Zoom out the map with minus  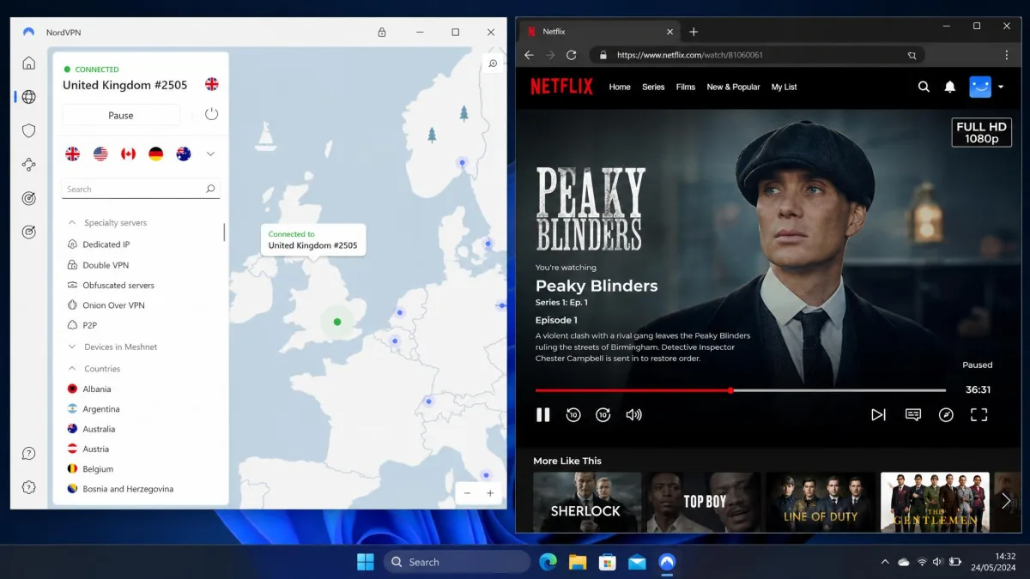click(468, 493)
